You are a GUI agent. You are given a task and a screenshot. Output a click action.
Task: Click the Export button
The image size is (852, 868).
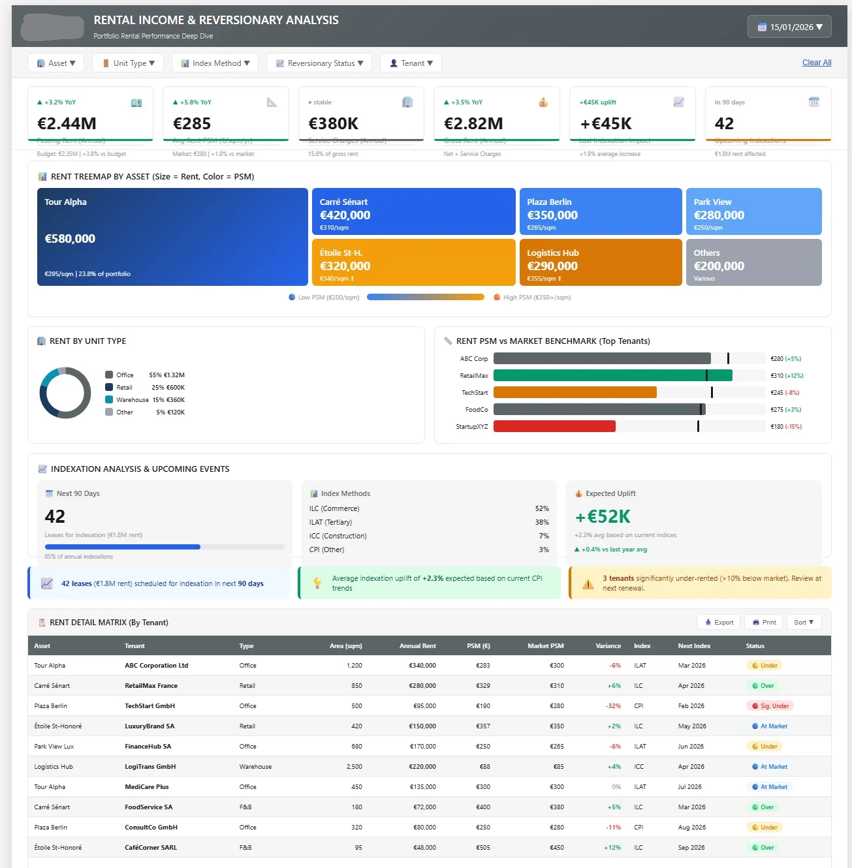point(718,622)
